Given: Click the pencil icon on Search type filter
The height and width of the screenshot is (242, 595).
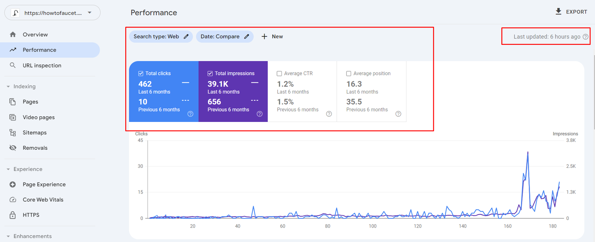Looking at the screenshot, I should point(186,36).
